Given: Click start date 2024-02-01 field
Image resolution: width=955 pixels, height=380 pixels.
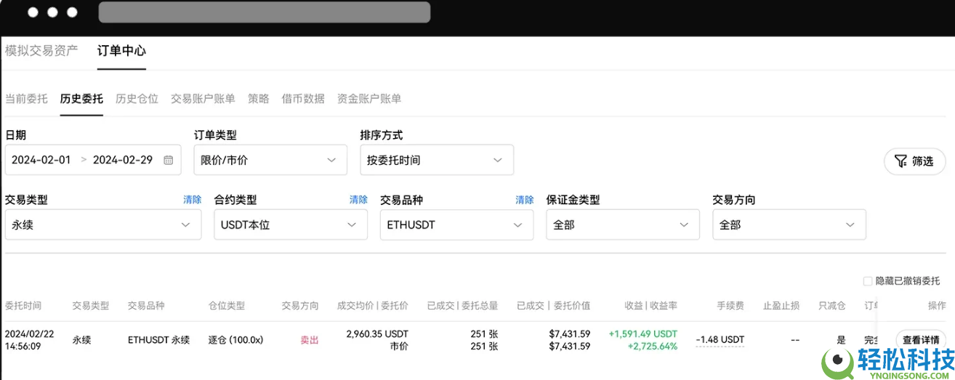Looking at the screenshot, I should point(41,160).
